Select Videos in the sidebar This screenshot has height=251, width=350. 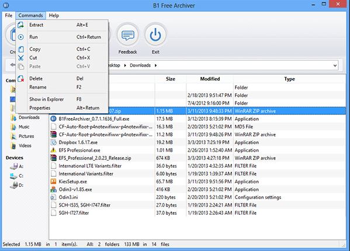click(25, 146)
